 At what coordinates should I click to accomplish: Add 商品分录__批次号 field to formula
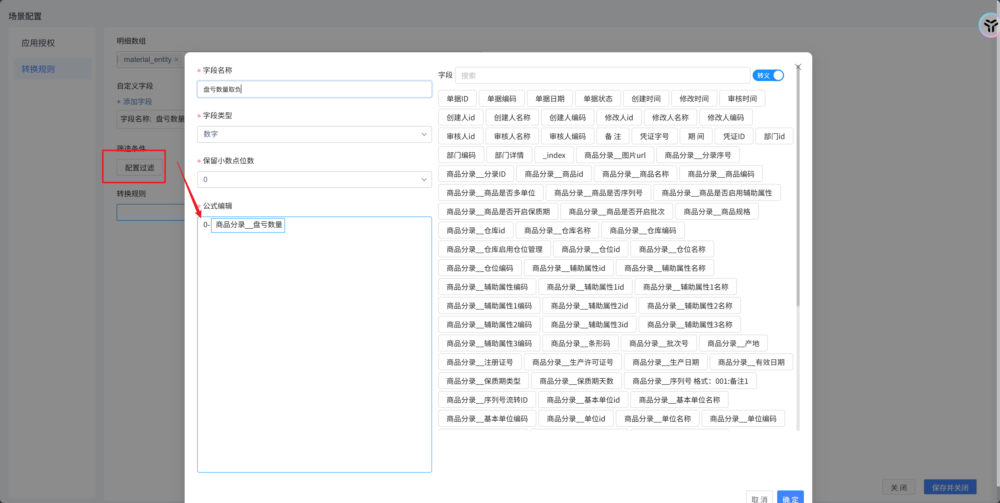(658, 344)
